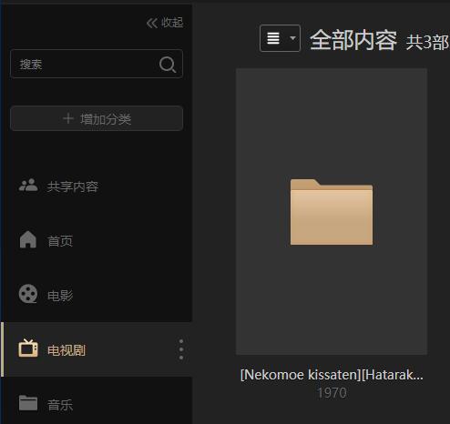Click the TV set icon
The height and width of the screenshot is (424, 450).
point(28,348)
